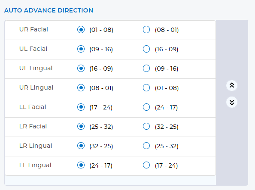
Task: Choose (09 - 16) for UL Facial
Action: click(81, 49)
